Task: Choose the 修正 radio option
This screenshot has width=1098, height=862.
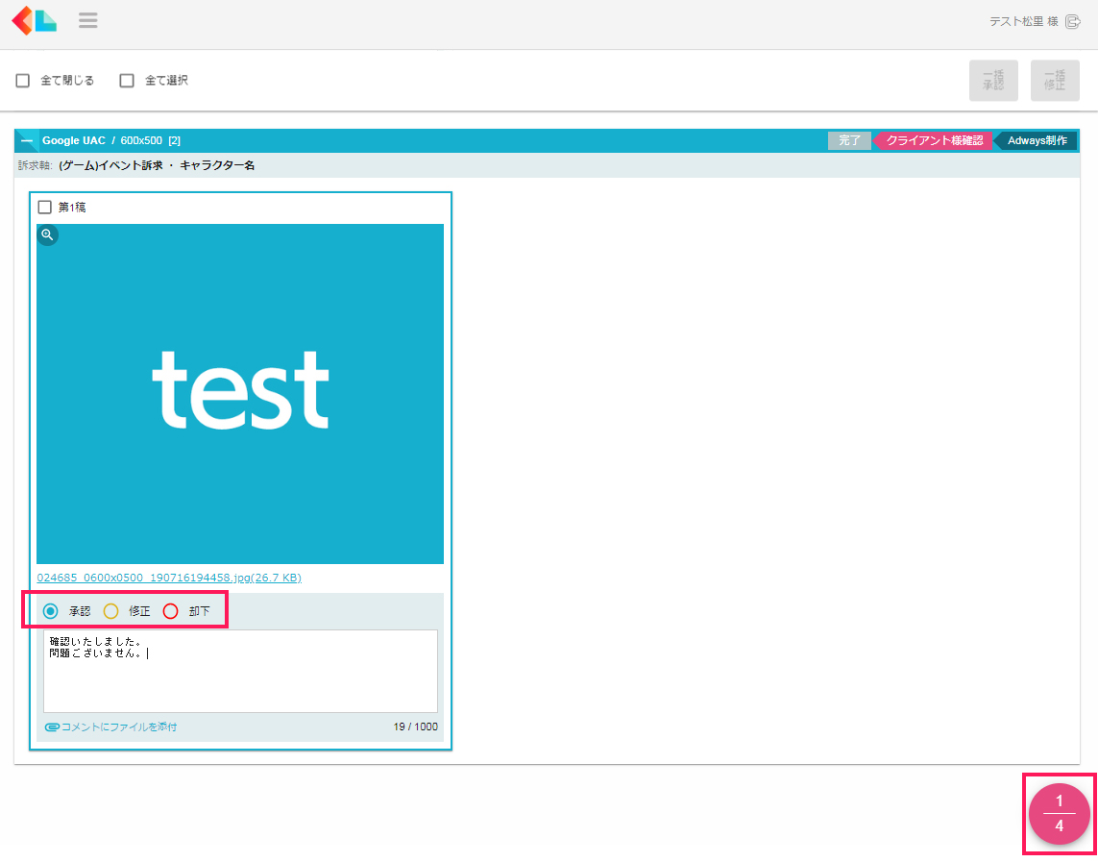Action: coord(110,611)
